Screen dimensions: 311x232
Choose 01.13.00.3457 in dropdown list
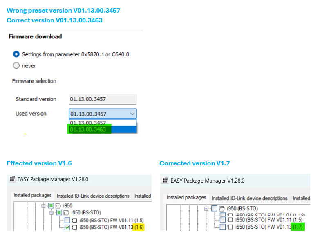pyautogui.click(x=103, y=123)
